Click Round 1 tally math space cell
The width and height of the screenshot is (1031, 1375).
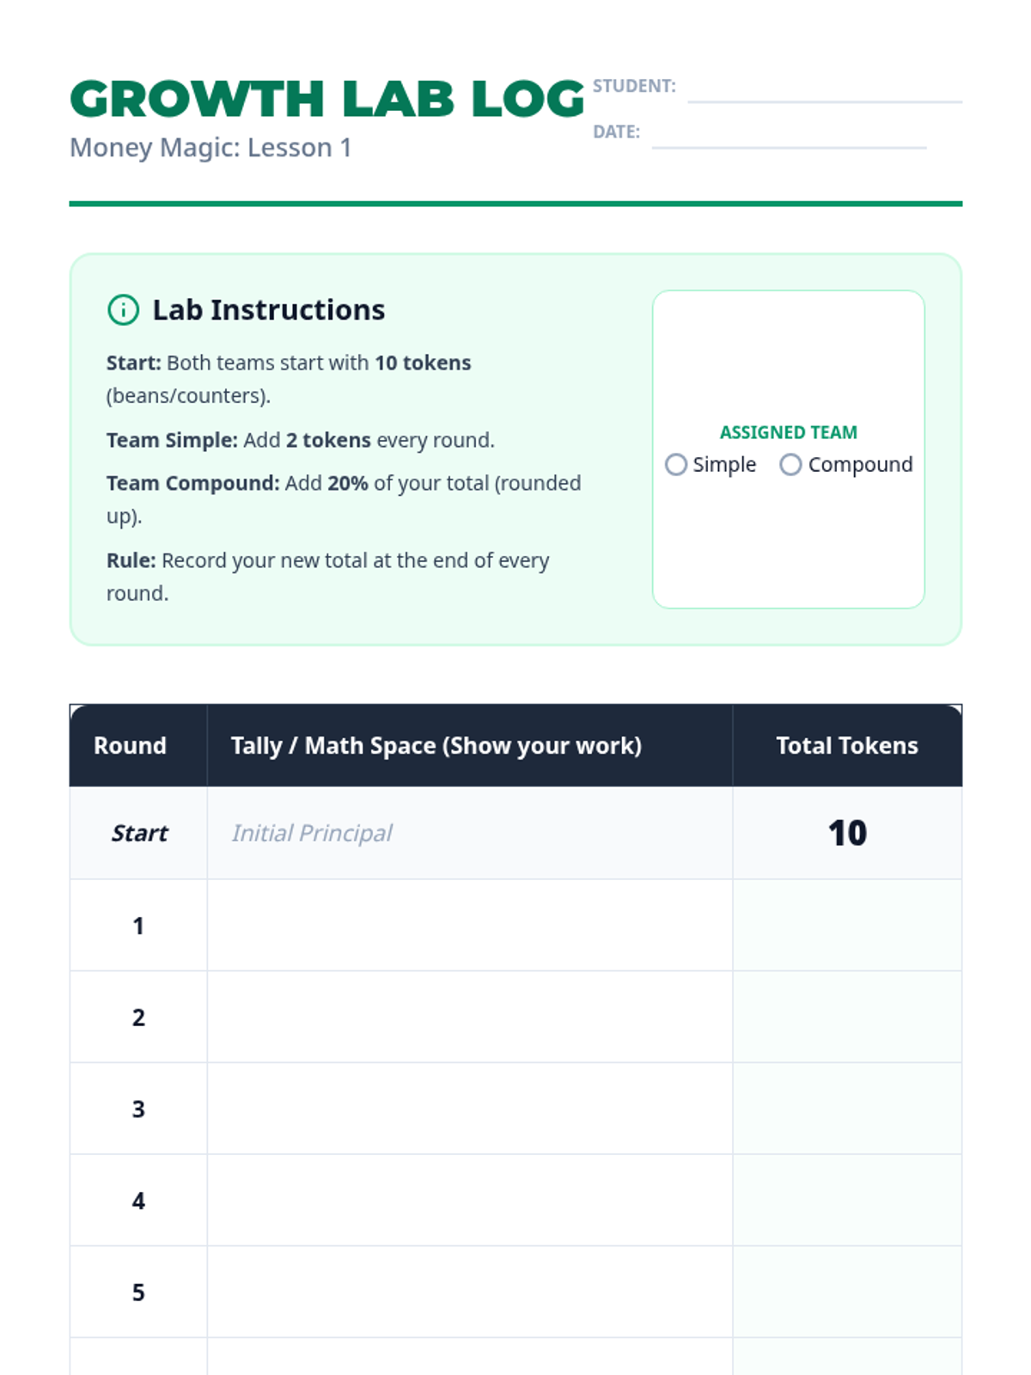coord(469,926)
